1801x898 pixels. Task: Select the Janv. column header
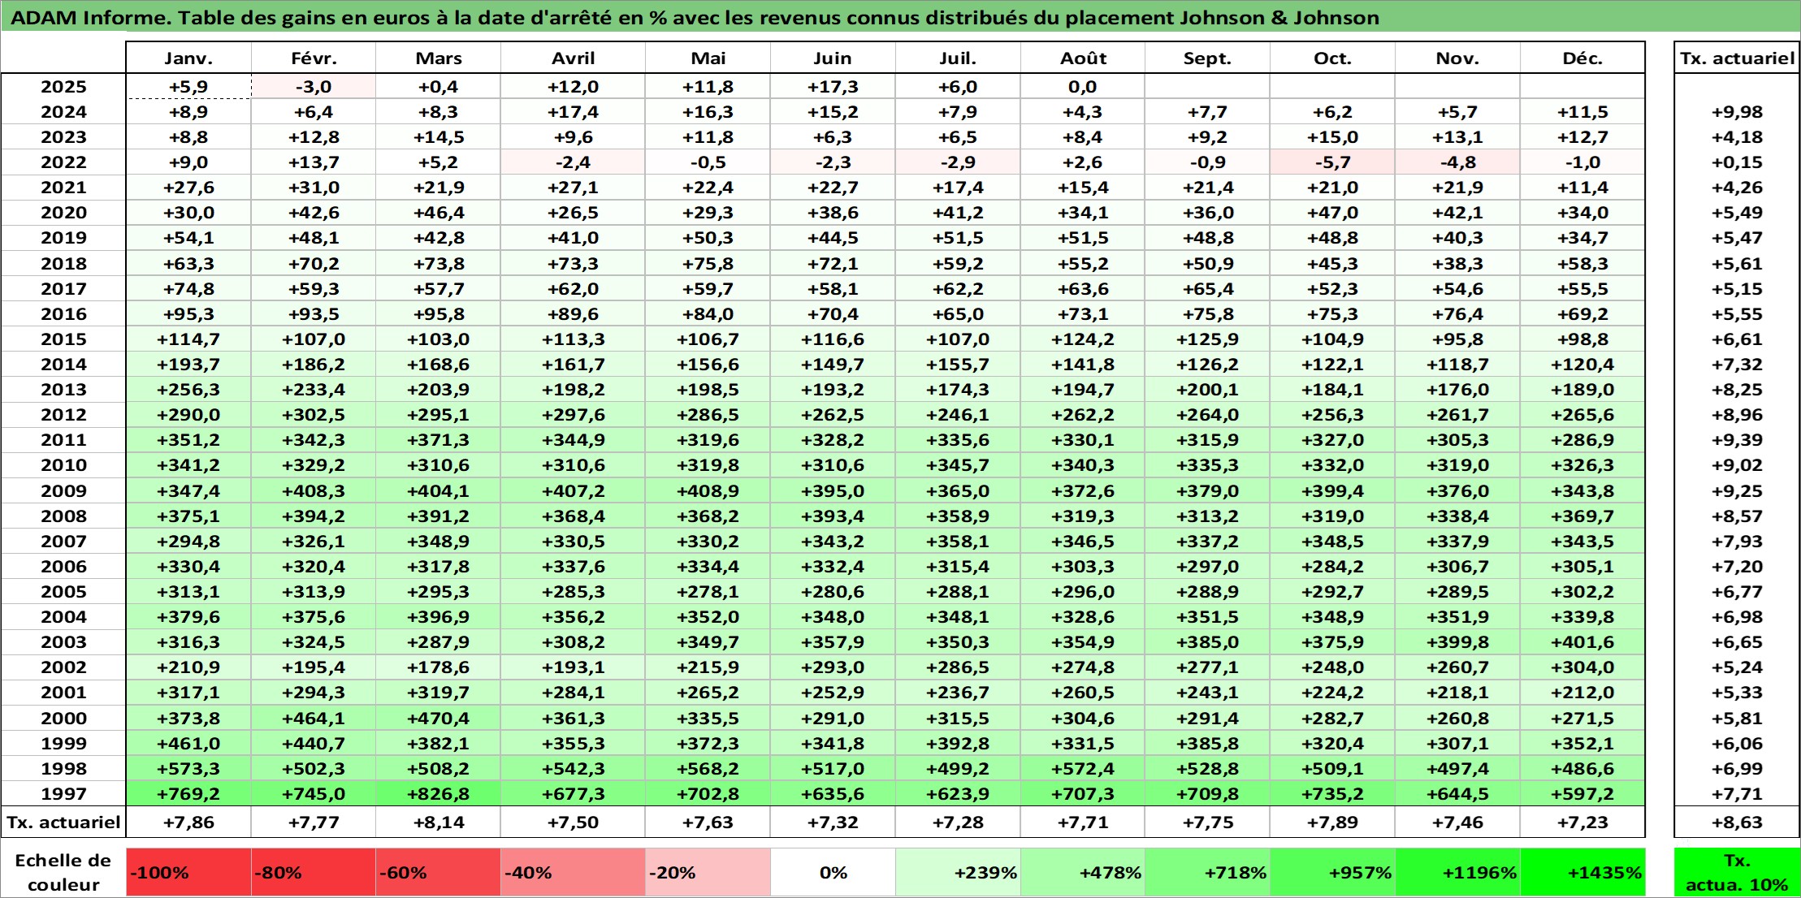point(188,58)
